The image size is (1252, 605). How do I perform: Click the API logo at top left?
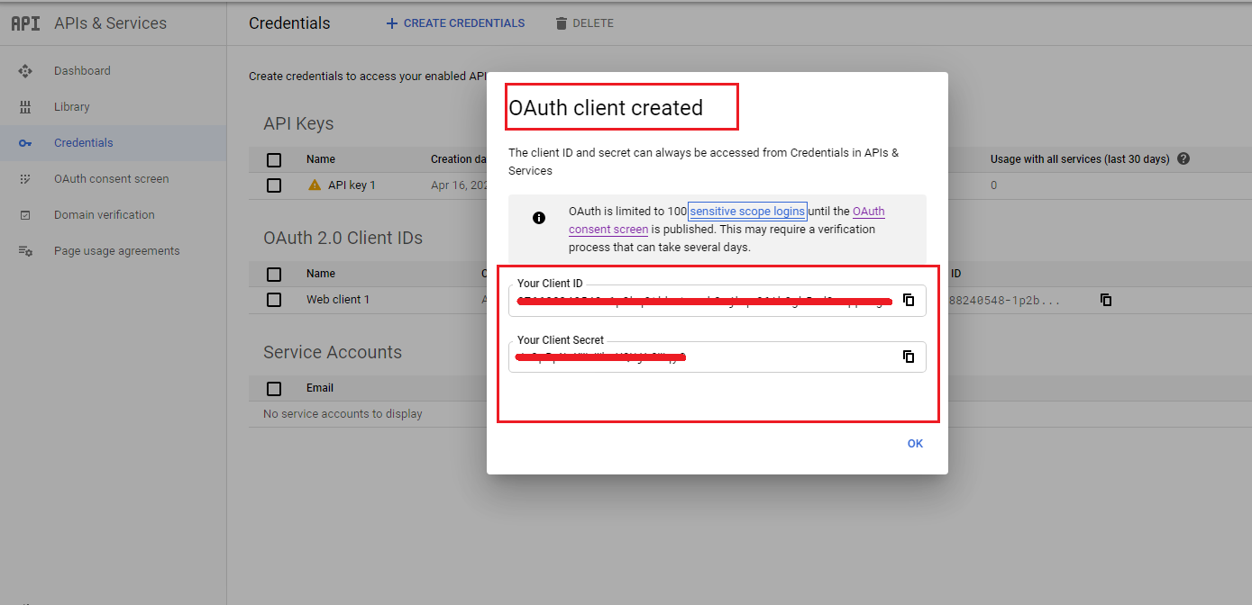click(24, 23)
